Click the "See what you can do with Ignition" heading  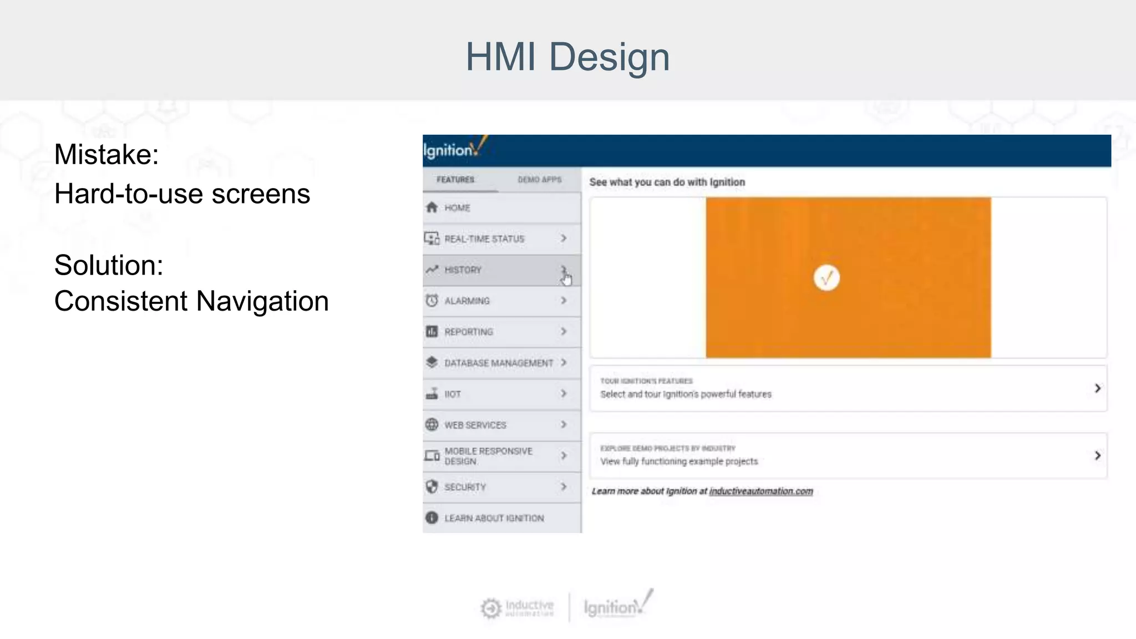[667, 182]
